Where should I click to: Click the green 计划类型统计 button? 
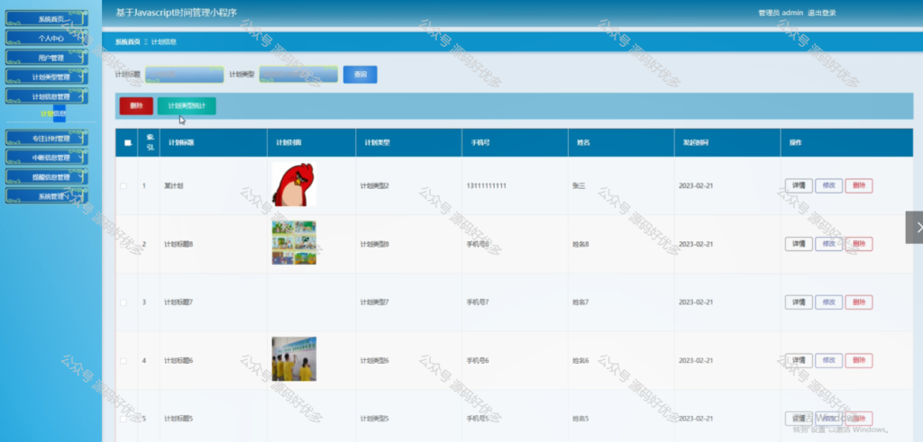(x=187, y=106)
